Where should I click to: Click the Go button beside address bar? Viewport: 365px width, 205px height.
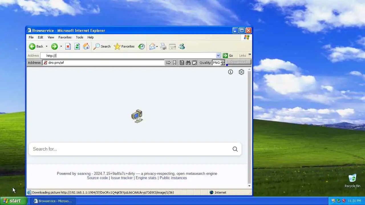click(228, 56)
